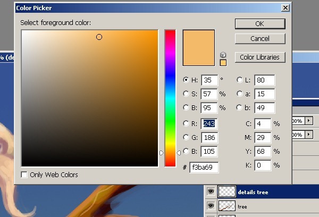
Task: Click the small web-safe color swatch below cube
Action: (223, 63)
